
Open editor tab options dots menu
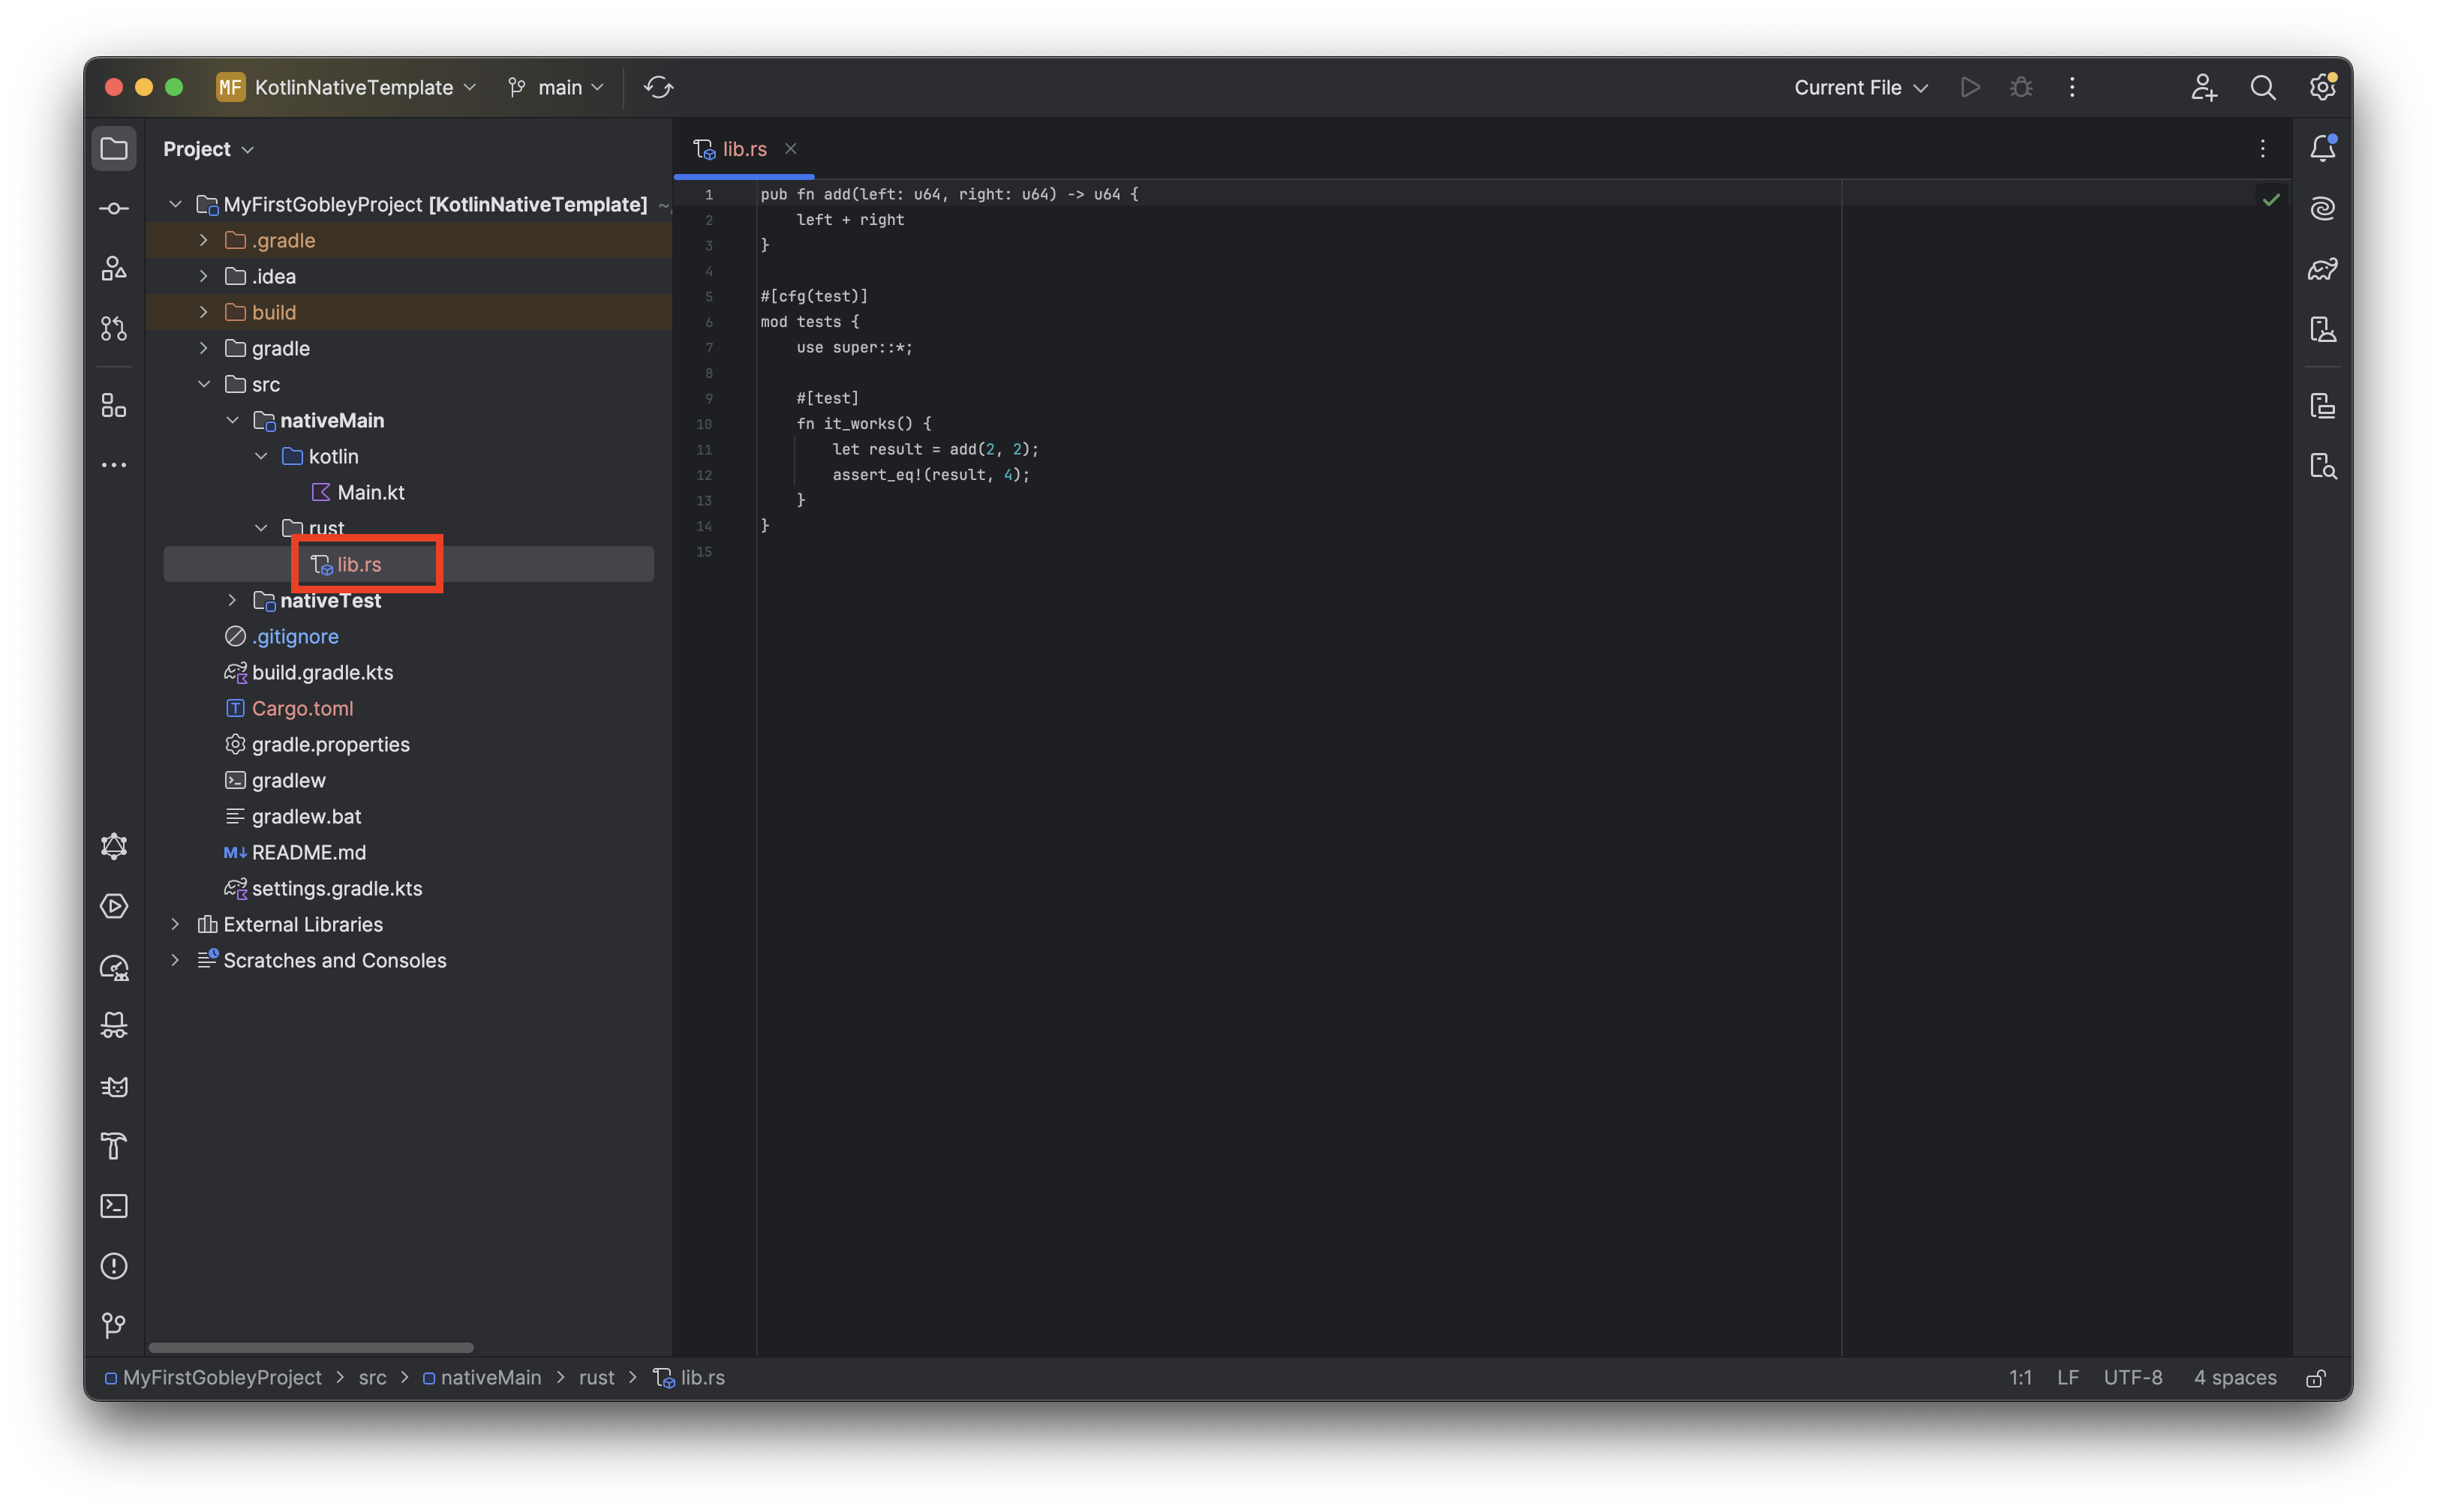(x=2263, y=149)
